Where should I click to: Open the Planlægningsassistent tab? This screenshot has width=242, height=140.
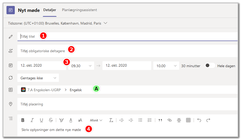point(79,10)
